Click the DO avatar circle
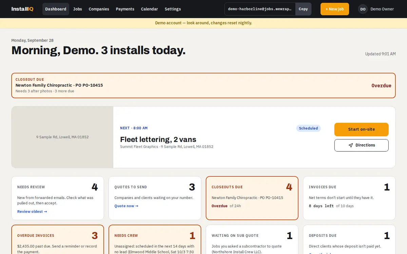This screenshot has height=254, width=407. click(363, 9)
